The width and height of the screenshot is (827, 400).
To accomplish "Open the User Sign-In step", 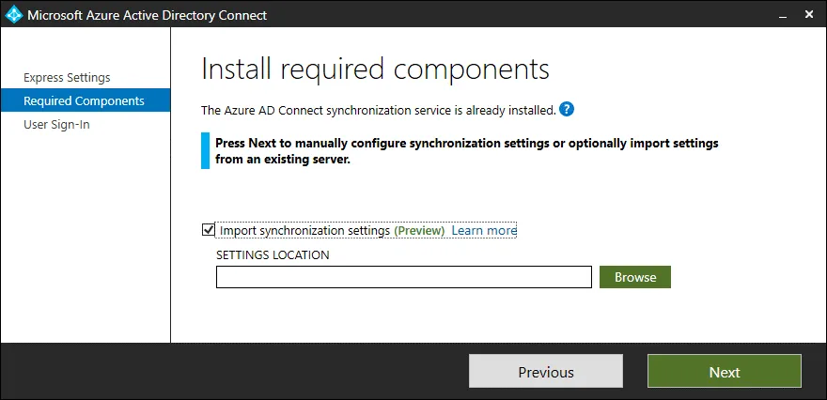I will [56, 124].
